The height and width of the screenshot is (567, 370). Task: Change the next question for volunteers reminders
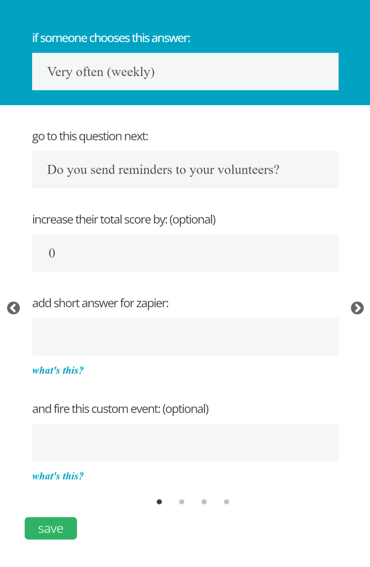click(x=185, y=170)
